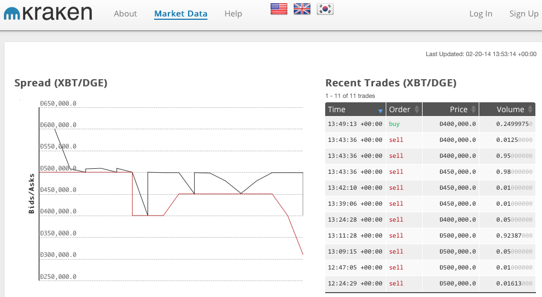
Task: Select the 13:11:28 sell trade row
Action: [x=430, y=235]
